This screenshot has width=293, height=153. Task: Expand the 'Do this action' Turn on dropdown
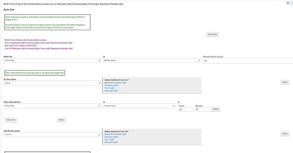[x=52, y=83]
